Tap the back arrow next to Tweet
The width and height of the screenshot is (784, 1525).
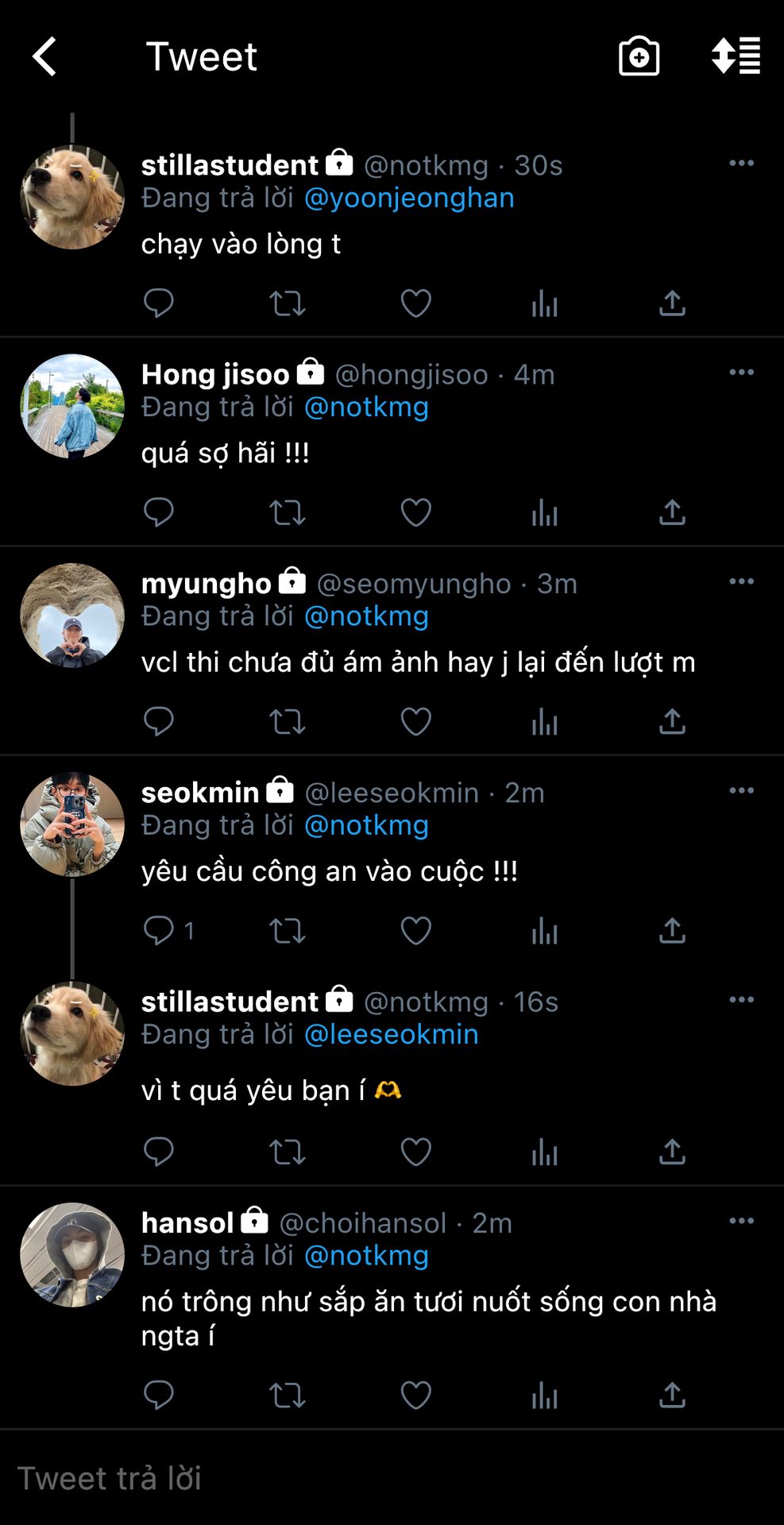pos(44,56)
